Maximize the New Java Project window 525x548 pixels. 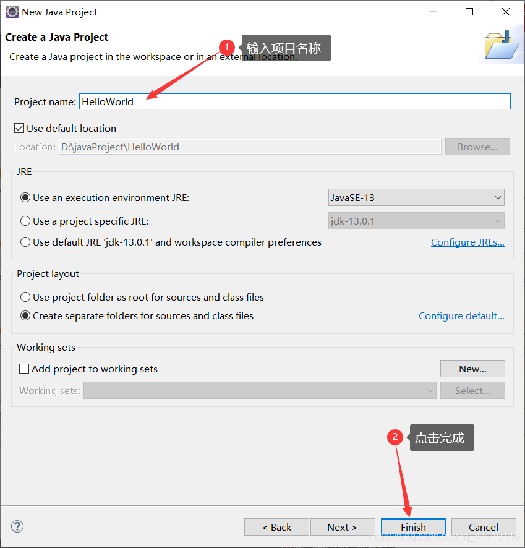tap(469, 12)
